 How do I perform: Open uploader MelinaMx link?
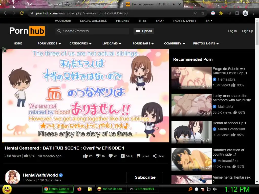tap(225, 107)
